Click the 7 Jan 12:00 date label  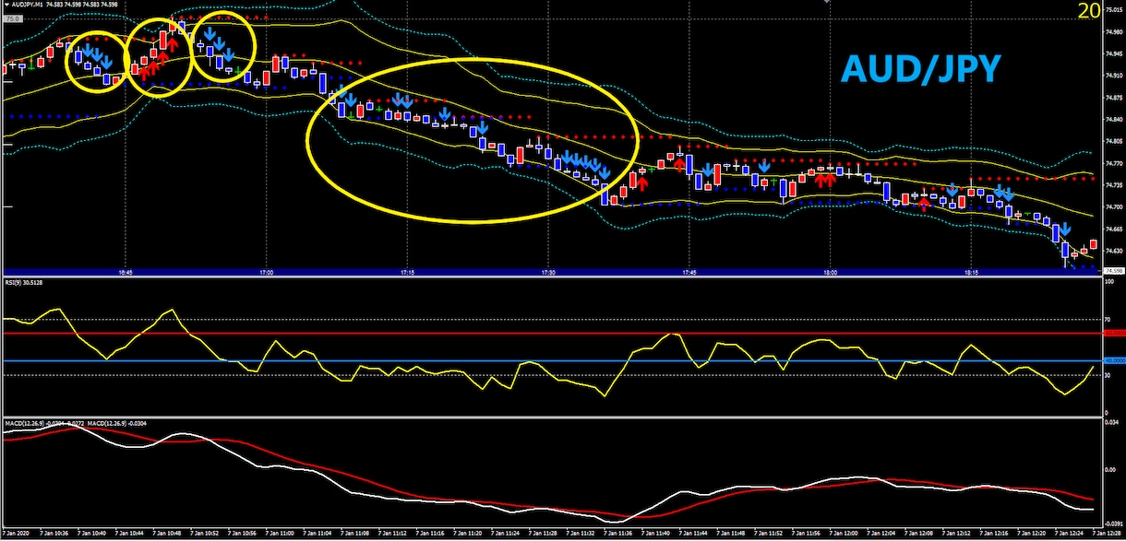[845, 534]
